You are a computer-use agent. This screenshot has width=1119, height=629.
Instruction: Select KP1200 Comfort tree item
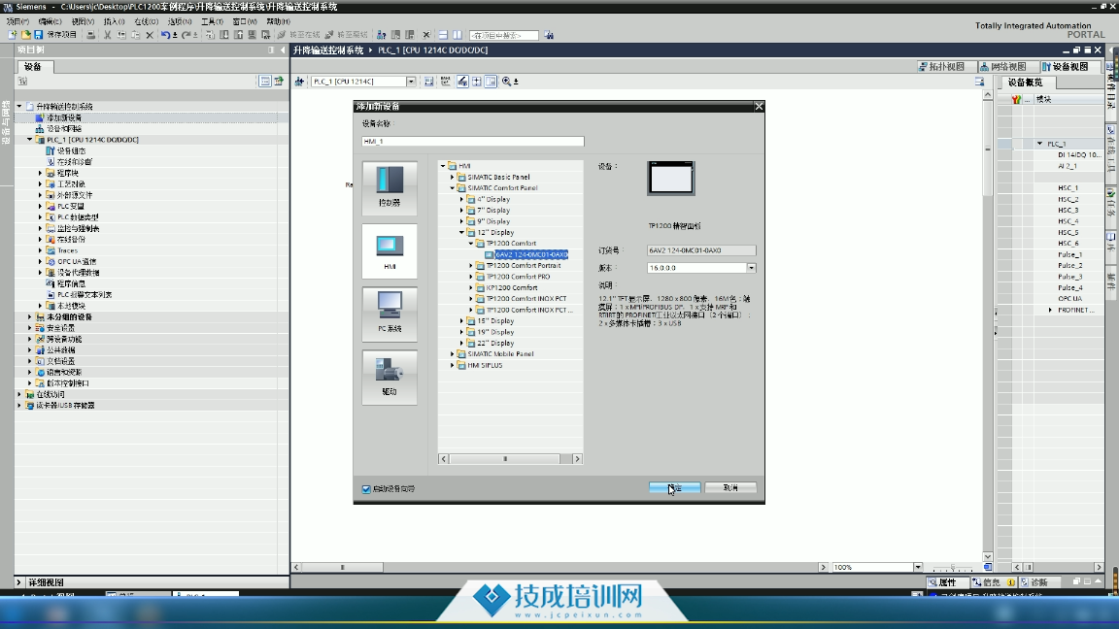512,287
